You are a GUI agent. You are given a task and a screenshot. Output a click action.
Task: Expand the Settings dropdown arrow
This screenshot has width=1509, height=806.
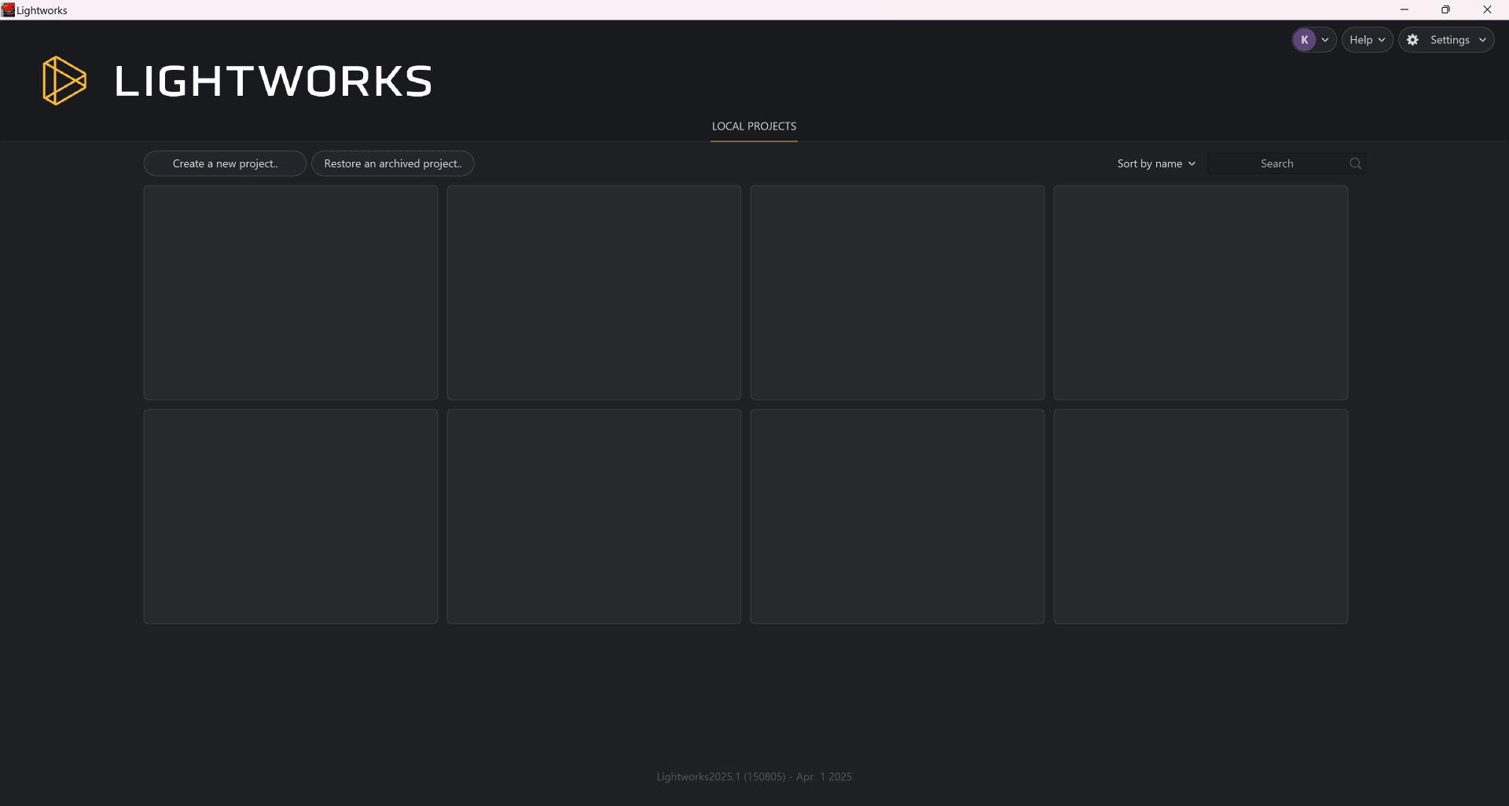click(x=1482, y=40)
